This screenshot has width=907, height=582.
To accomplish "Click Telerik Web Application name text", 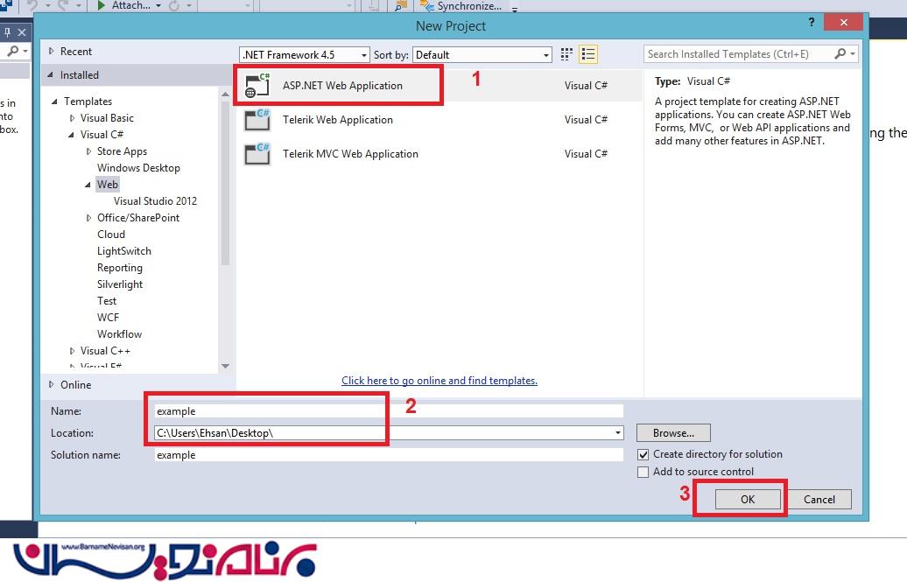I will tap(338, 120).
